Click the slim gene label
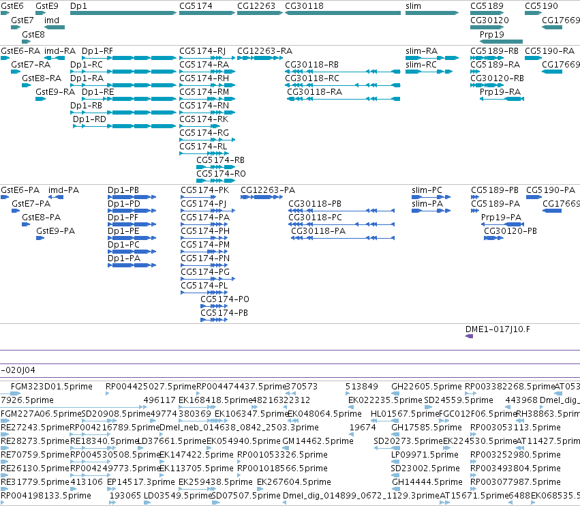This screenshot has width=580, height=506. [413, 6]
